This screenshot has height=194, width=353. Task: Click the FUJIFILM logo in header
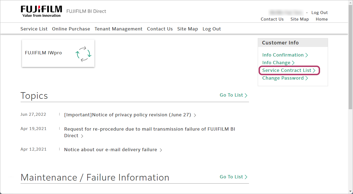pyautogui.click(x=41, y=11)
